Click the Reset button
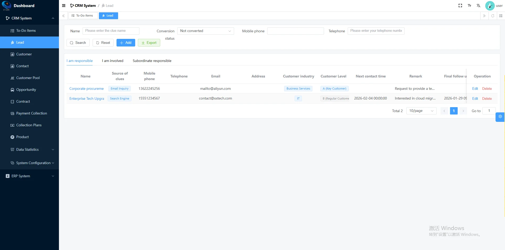 [x=103, y=43]
